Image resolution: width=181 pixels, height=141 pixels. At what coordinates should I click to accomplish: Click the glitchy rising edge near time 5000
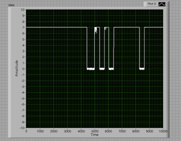pyautogui.click(x=95, y=30)
